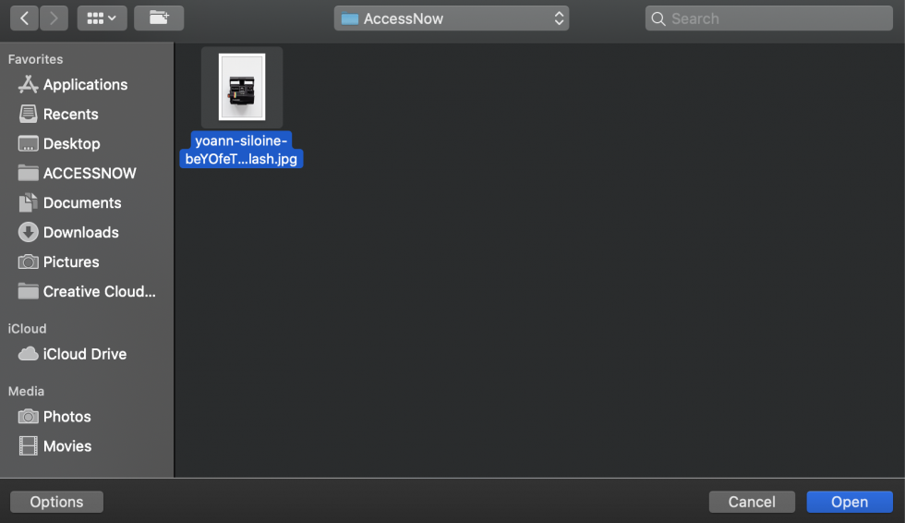Go back with the left arrow button
Viewport: 905px width, 523px height.
click(24, 18)
